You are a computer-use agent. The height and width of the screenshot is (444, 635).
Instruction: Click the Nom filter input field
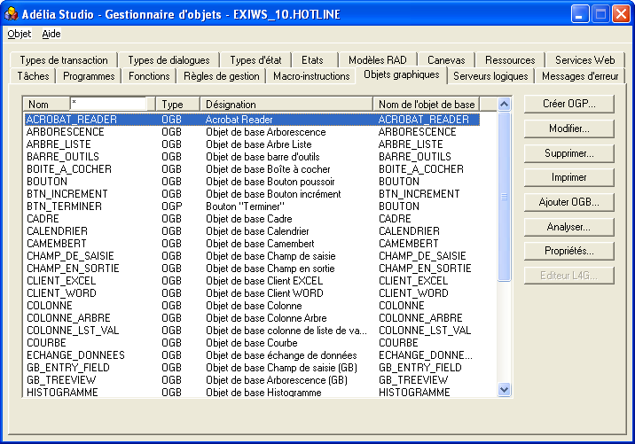click(106, 104)
